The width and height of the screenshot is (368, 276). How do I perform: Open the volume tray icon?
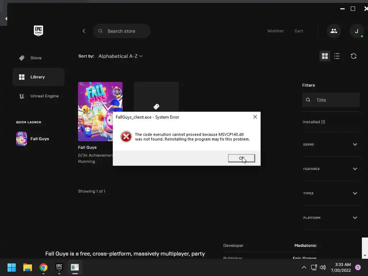pyautogui.click(x=323, y=267)
